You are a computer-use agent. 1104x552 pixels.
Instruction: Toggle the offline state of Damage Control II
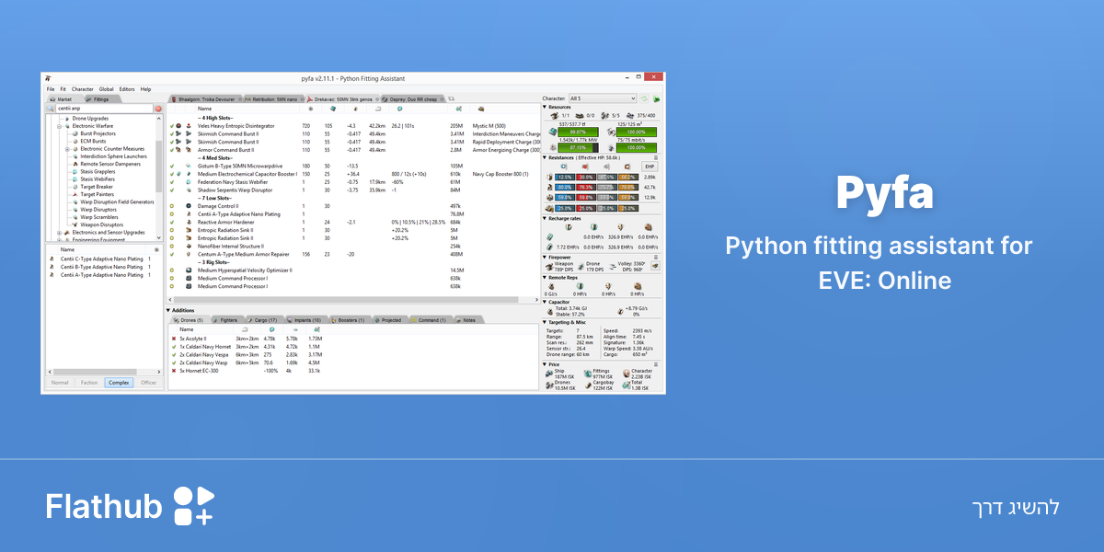point(172,206)
